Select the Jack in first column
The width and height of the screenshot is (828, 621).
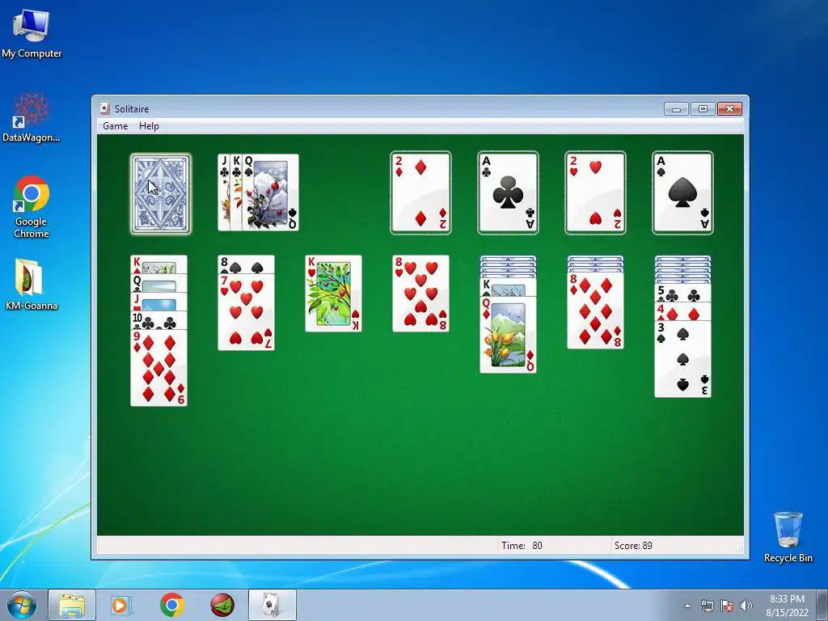tap(159, 302)
